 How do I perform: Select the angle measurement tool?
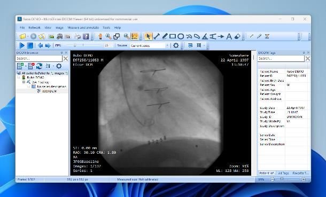(x=205, y=36)
